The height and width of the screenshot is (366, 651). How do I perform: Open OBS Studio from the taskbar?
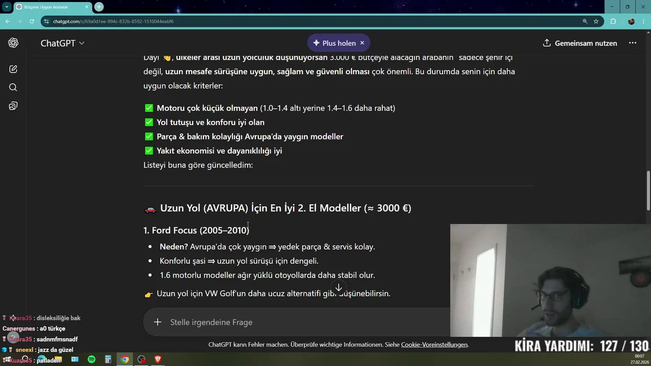point(141,359)
